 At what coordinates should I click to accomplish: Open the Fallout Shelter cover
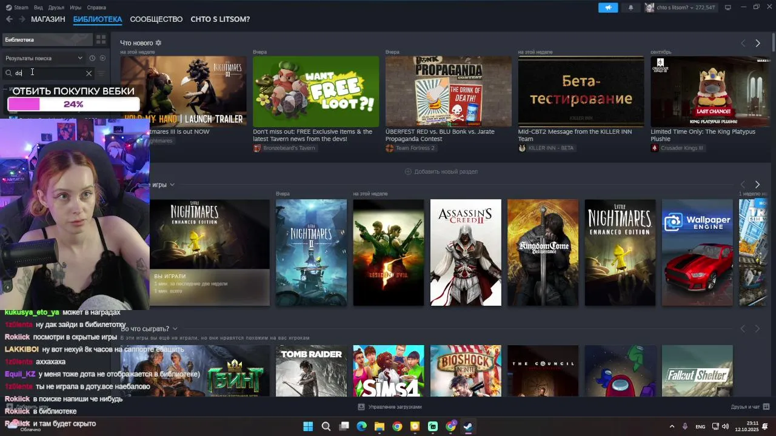pyautogui.click(x=697, y=371)
